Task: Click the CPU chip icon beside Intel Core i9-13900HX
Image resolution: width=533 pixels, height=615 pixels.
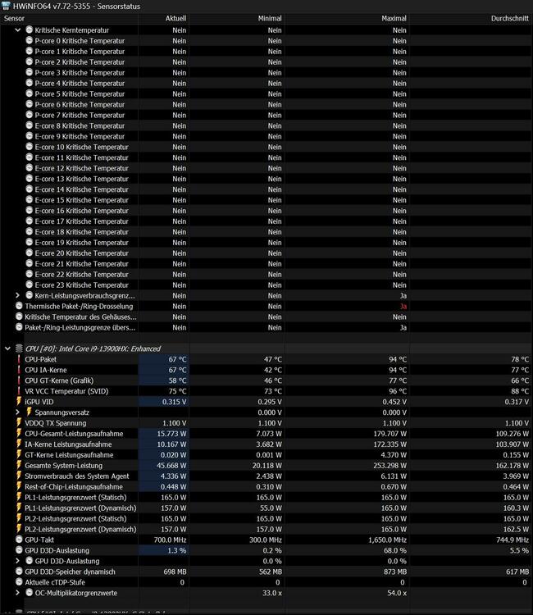Action: [19, 348]
